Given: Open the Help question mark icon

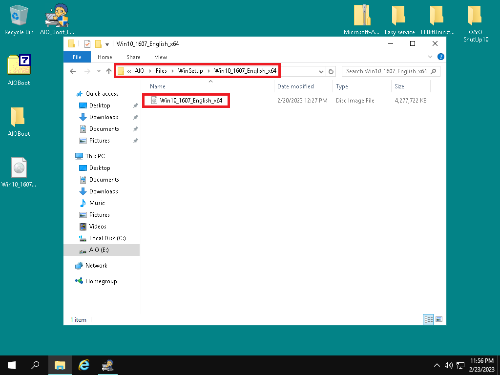Looking at the screenshot, I should (440, 57).
